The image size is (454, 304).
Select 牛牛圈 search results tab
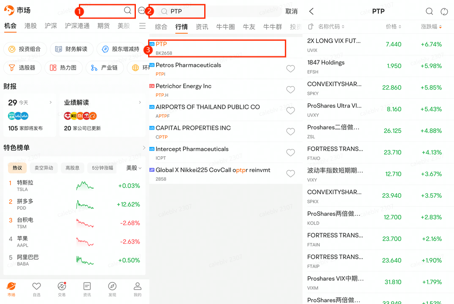point(225,27)
